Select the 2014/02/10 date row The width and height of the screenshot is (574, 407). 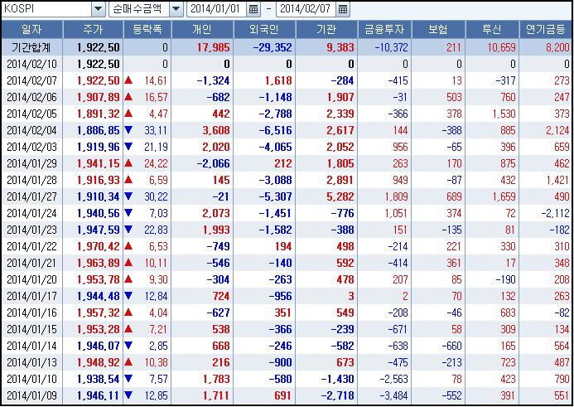(x=287, y=64)
